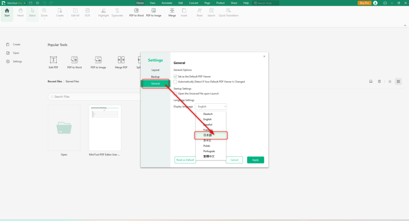Click the Save icon in title bar
Viewport: 409px width, 221px height.
pos(30,3)
